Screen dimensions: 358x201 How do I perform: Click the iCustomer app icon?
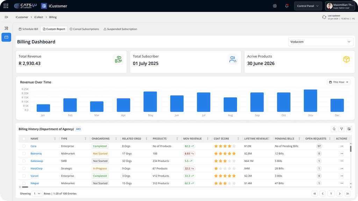point(44,6)
